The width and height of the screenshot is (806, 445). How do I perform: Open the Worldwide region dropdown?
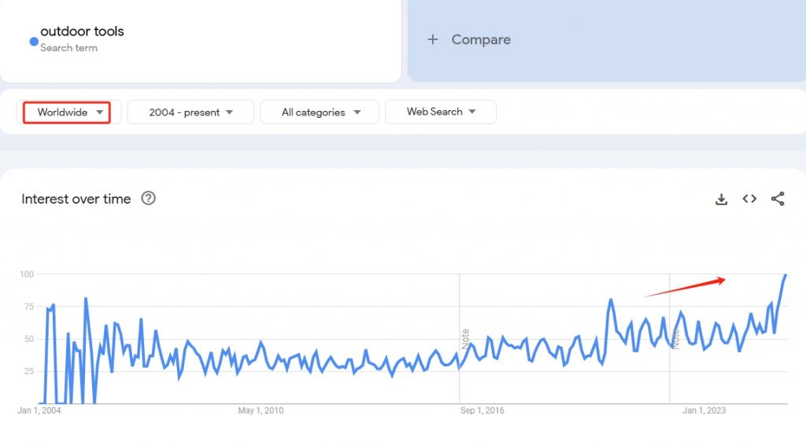[67, 112]
